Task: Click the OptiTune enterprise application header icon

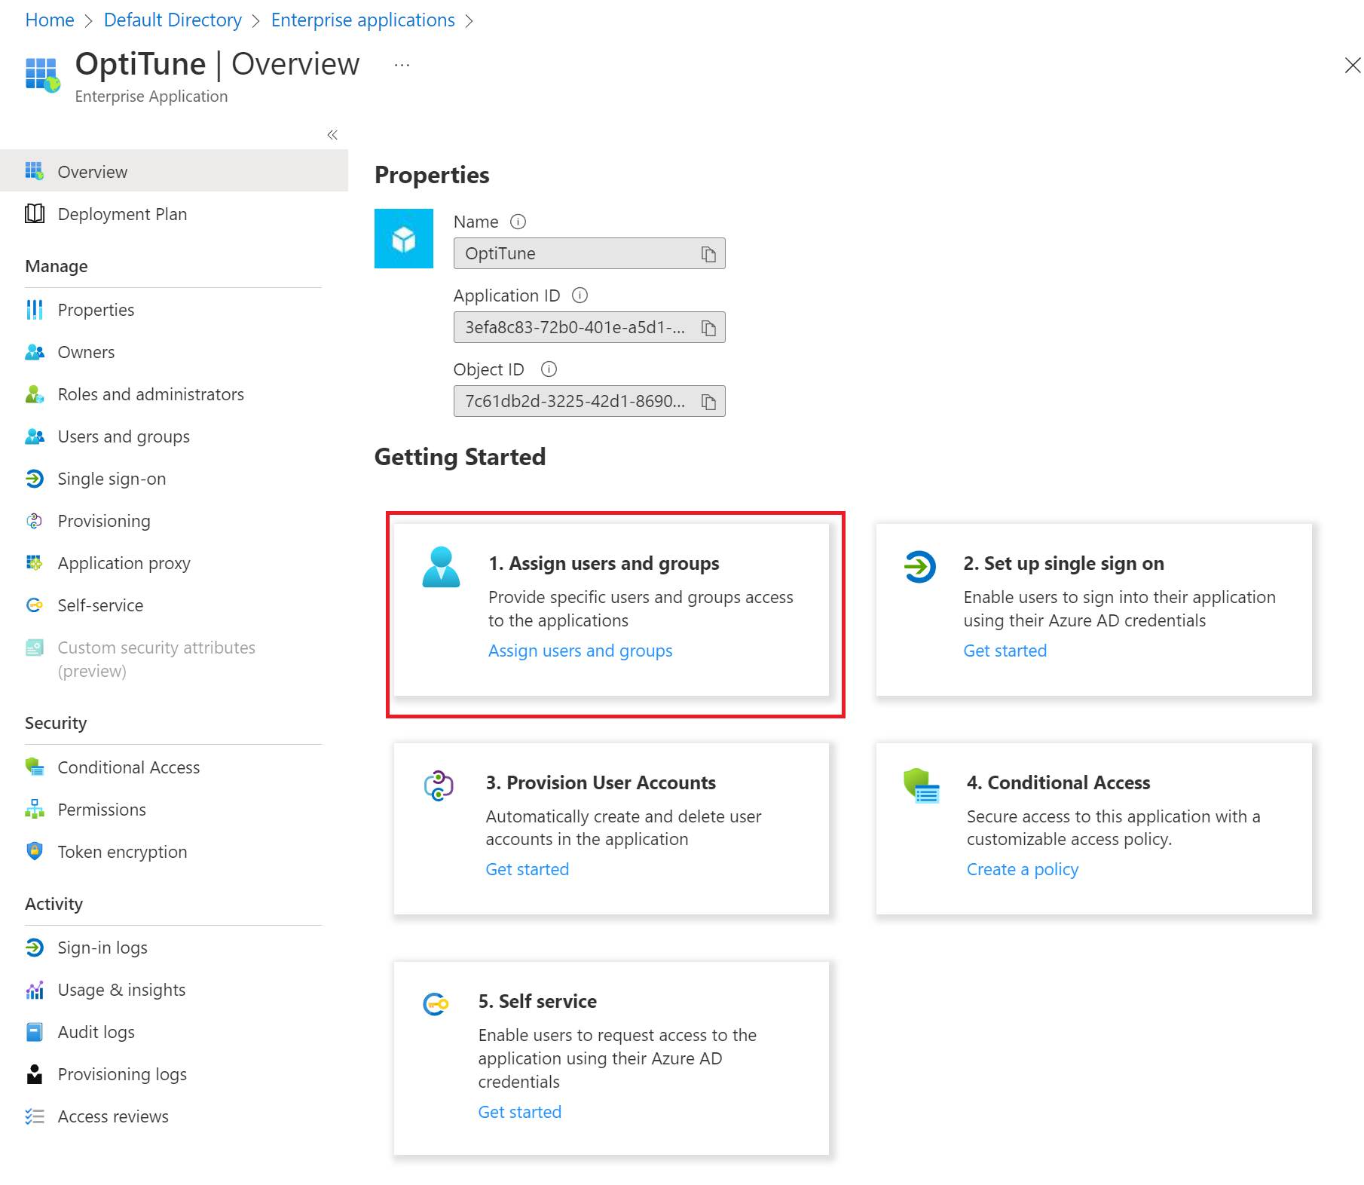Action: pyautogui.click(x=42, y=75)
